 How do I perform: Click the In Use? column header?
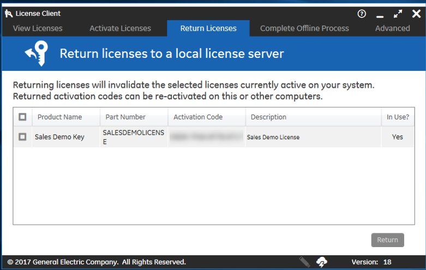398,117
